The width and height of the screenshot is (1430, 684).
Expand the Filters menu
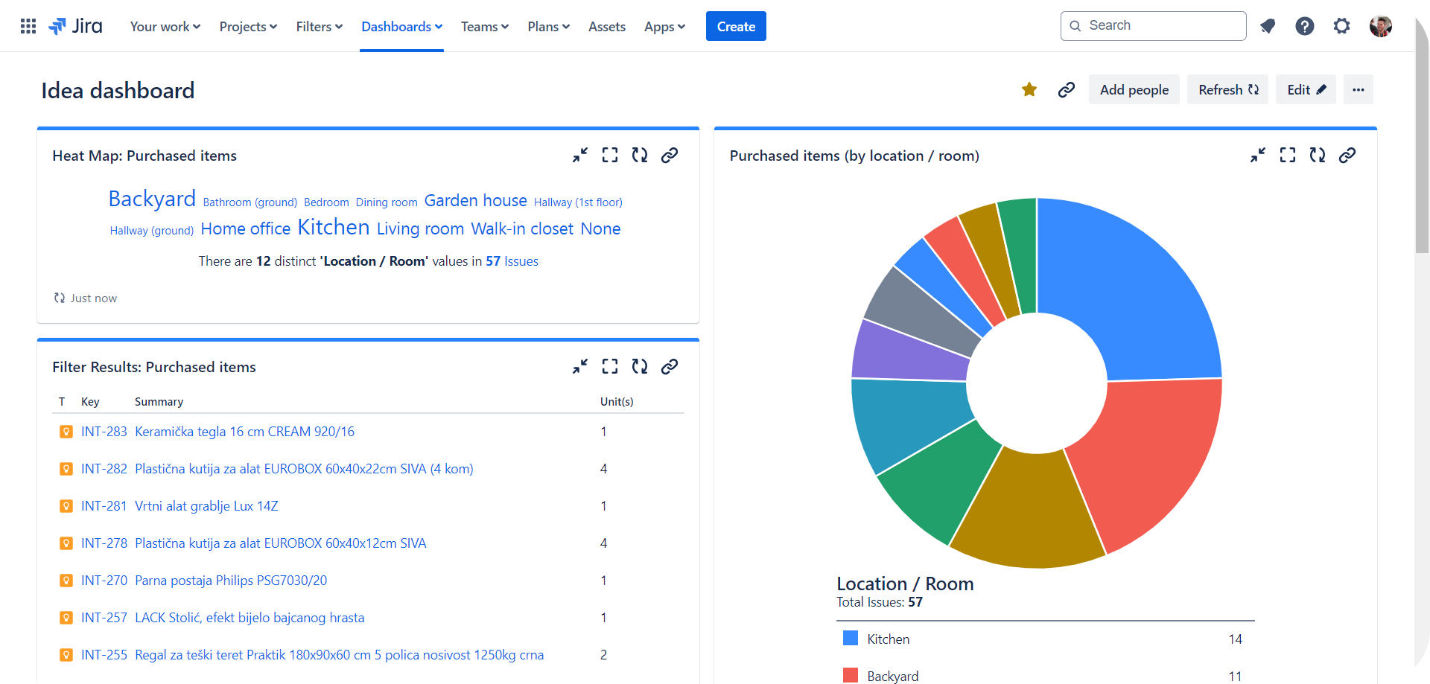tap(320, 26)
